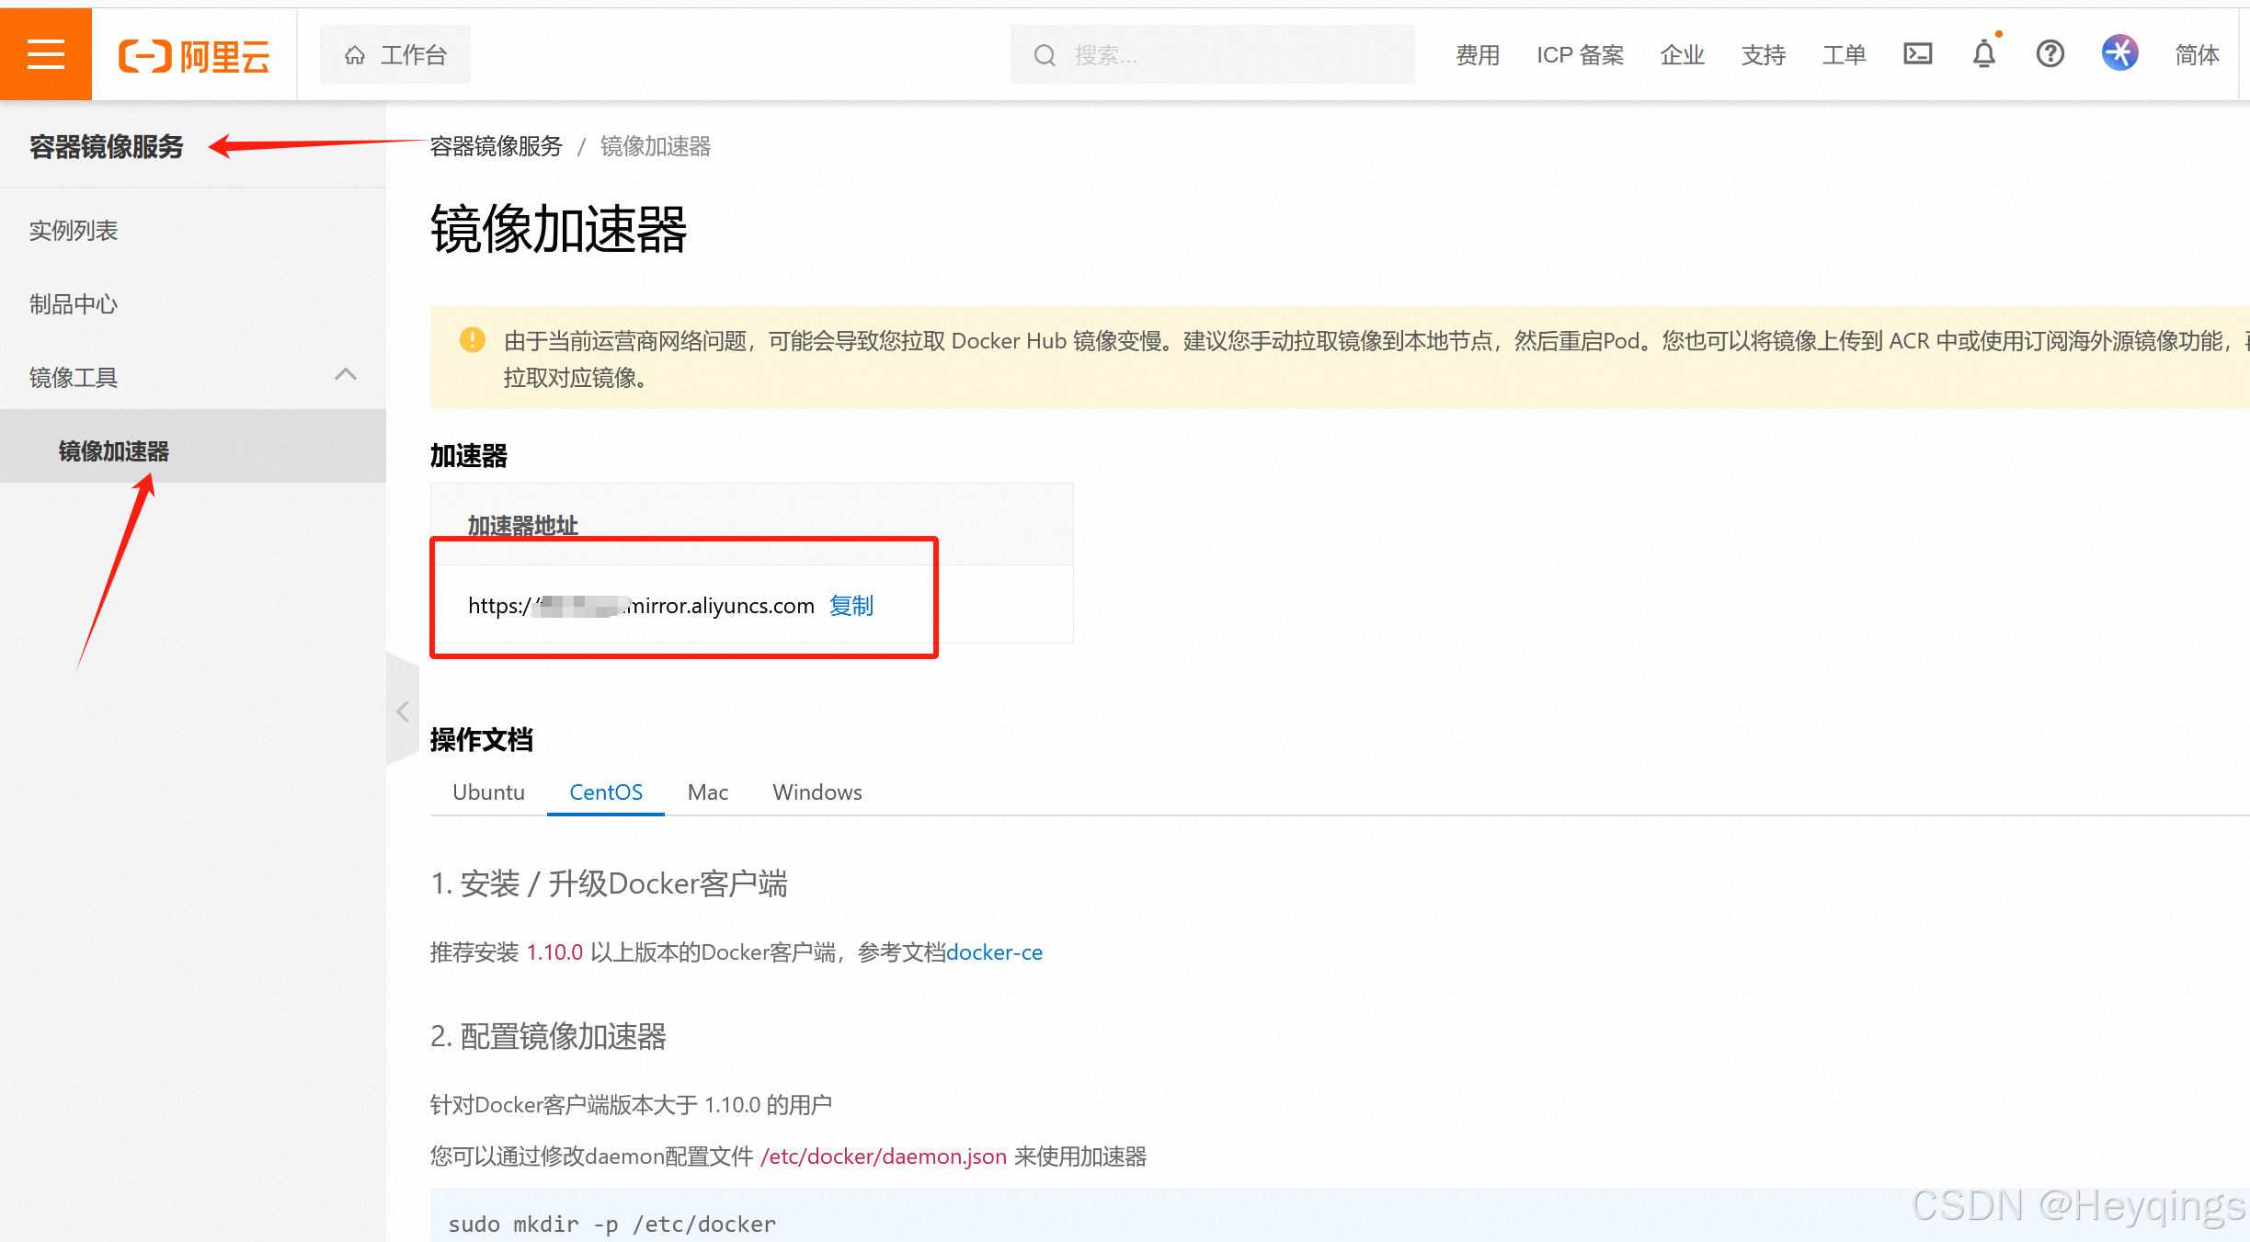Select the Mac documentation tab
2250x1242 pixels.
pyautogui.click(x=707, y=792)
